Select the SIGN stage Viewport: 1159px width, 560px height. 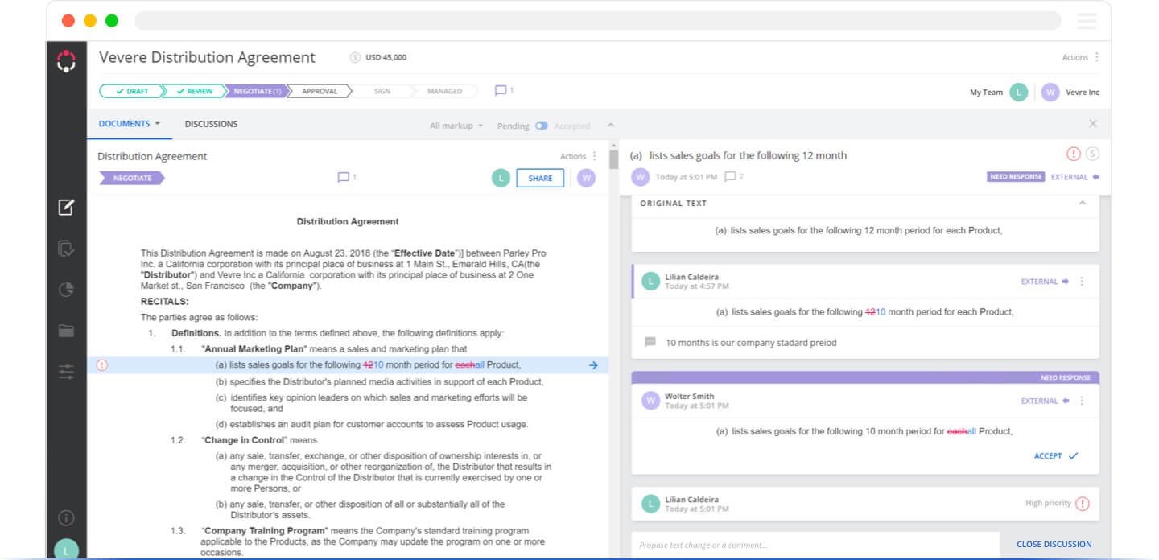[x=382, y=91]
